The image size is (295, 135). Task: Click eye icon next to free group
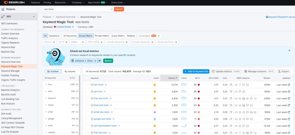point(77,84)
